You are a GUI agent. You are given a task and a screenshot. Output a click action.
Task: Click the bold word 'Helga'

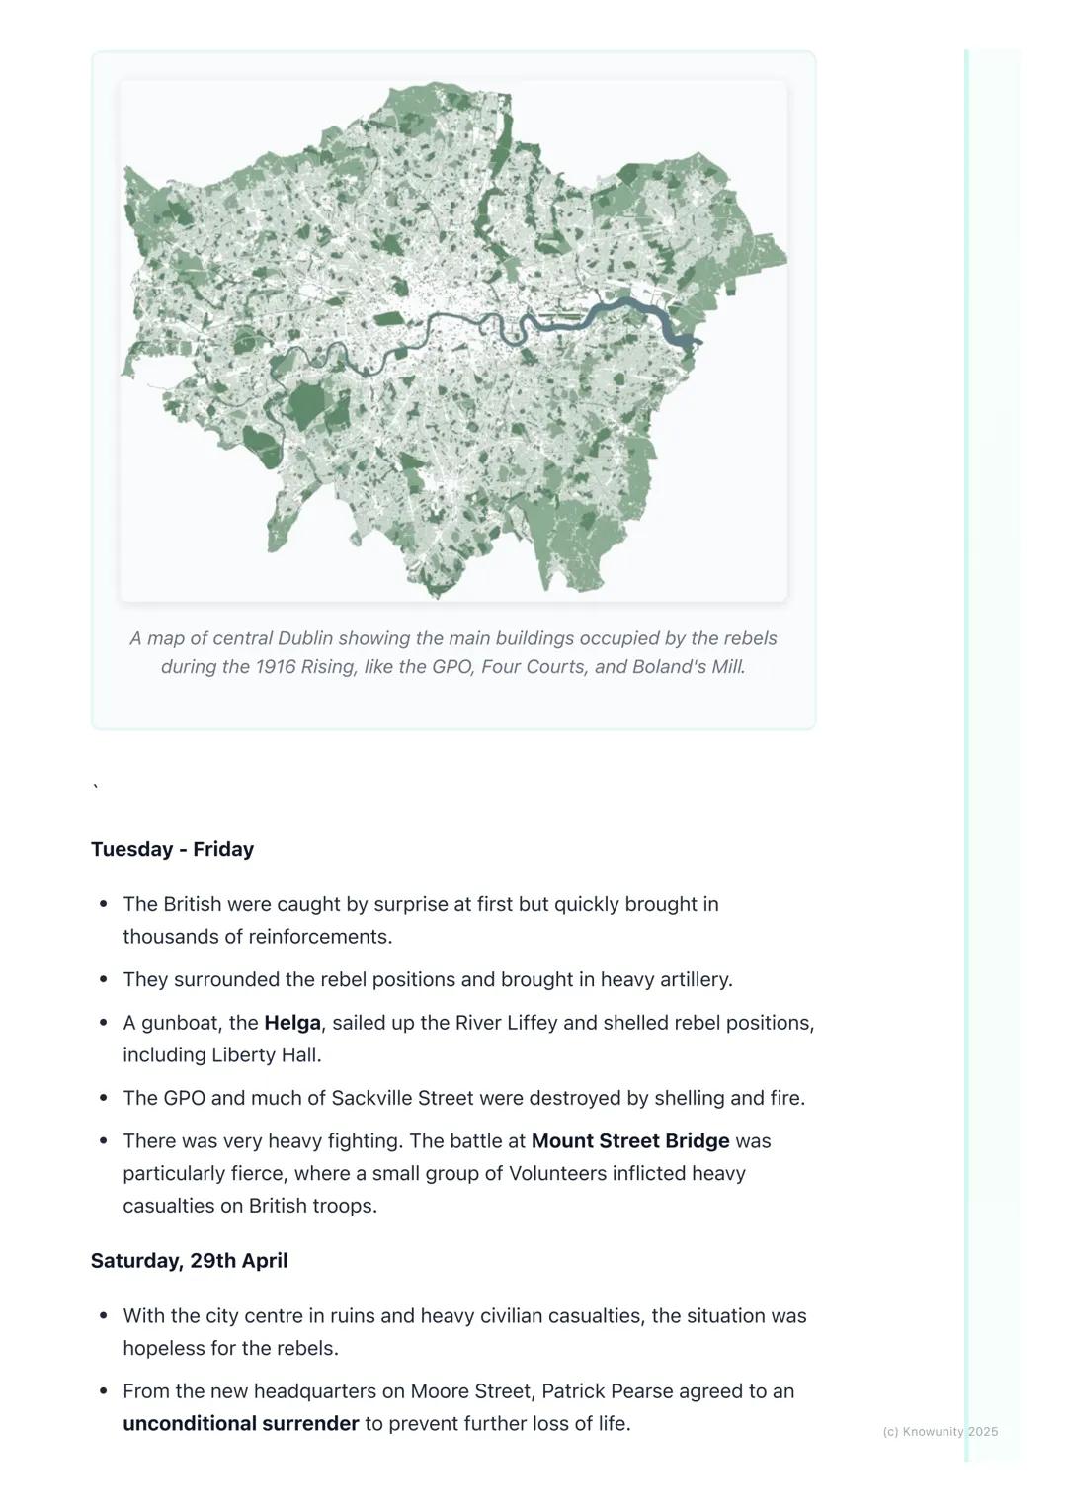click(x=291, y=1023)
